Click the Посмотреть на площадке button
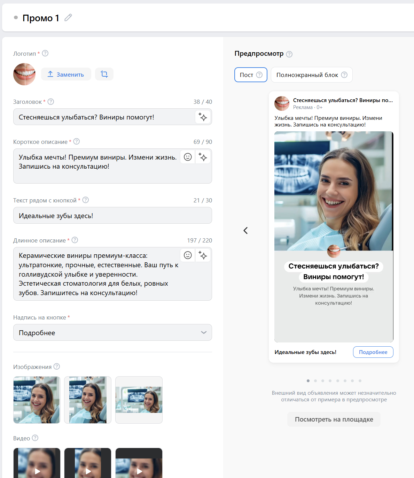 334,419
